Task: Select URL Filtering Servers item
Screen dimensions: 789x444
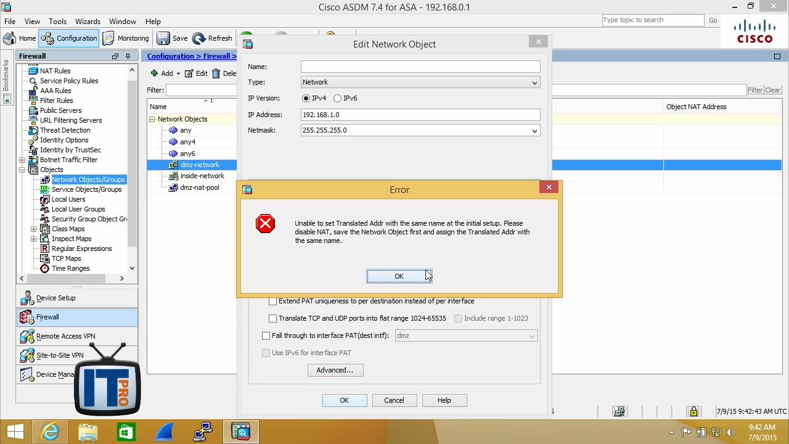Action: pos(71,120)
